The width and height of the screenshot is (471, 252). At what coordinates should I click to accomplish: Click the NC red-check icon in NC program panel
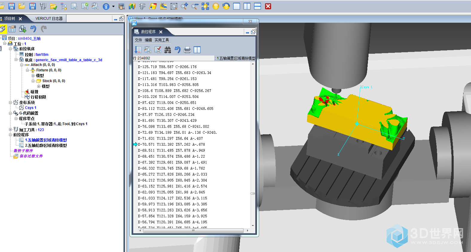click(158, 50)
